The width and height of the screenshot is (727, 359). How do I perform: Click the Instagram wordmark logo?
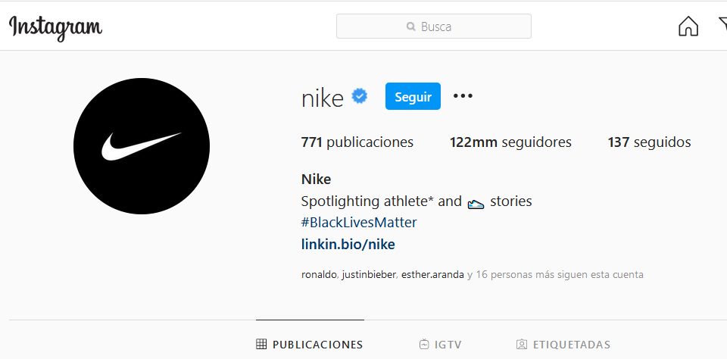55,27
